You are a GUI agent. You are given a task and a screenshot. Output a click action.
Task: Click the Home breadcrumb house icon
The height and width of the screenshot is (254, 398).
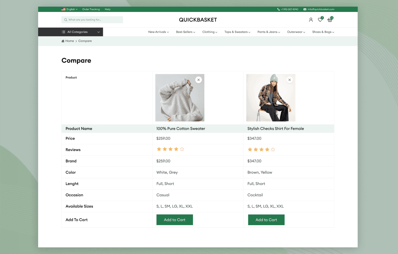click(63, 41)
